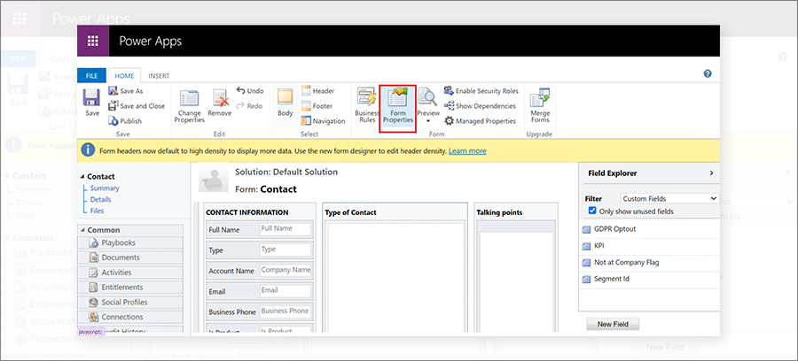Click the contact form entity image
The image size is (798, 361).
click(x=213, y=180)
